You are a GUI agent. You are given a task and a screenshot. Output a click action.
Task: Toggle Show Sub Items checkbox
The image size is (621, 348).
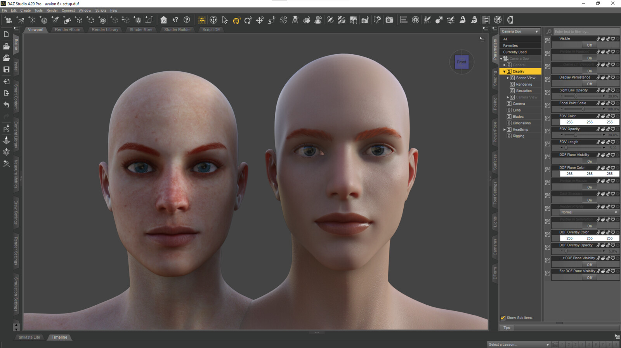tap(503, 318)
